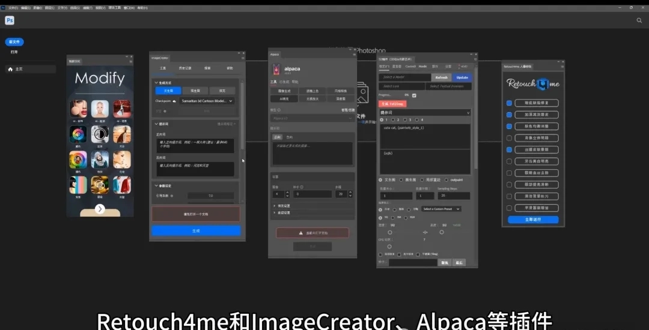Open Select a Custom Preset dropdown
The image size is (649, 330).
coord(441,209)
